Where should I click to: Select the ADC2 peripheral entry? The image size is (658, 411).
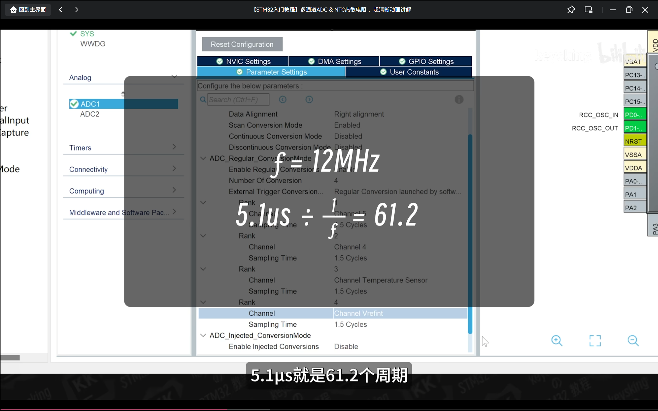tap(90, 114)
